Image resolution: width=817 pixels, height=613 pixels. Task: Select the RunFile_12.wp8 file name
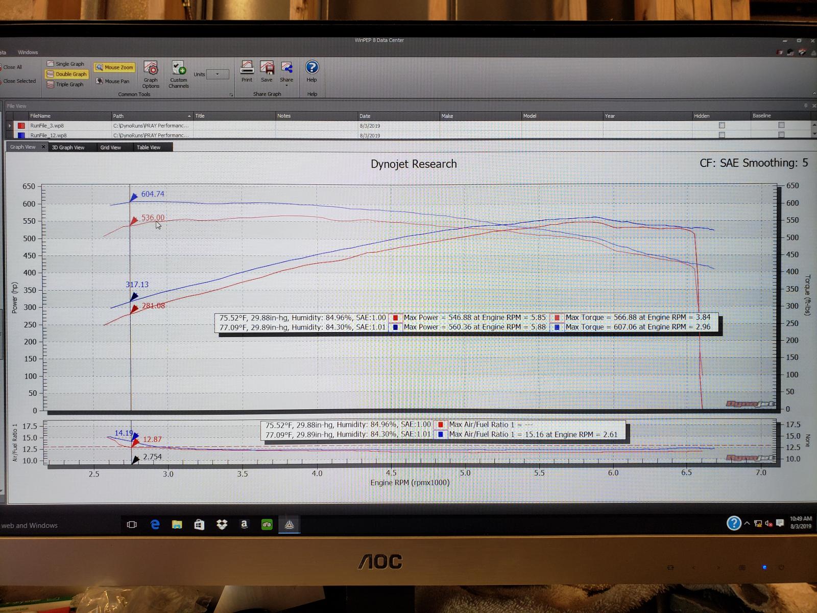click(x=49, y=135)
